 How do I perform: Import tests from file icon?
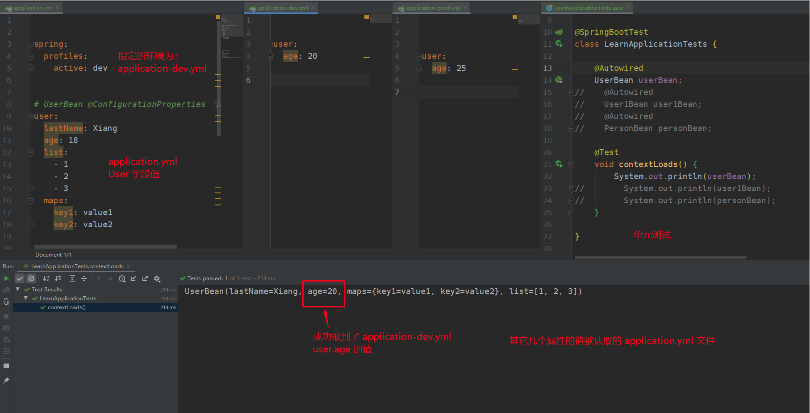[x=134, y=278]
